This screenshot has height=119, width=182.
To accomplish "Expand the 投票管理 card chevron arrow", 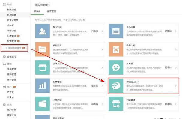I will click(x=102, y=86).
